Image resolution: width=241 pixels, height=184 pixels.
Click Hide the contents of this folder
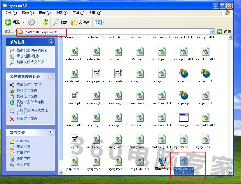click(x=32, y=50)
